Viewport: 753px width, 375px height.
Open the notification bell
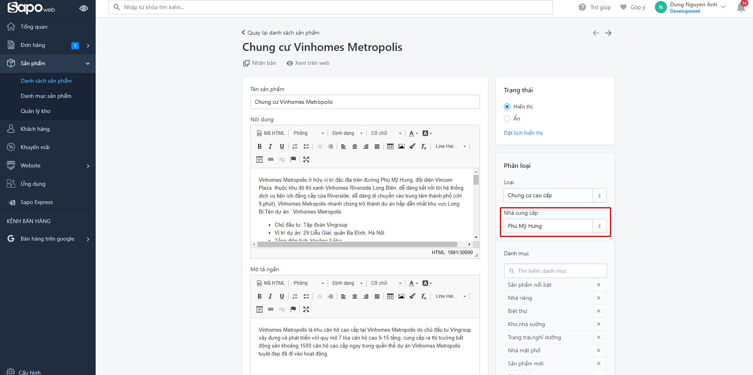pyautogui.click(x=741, y=7)
